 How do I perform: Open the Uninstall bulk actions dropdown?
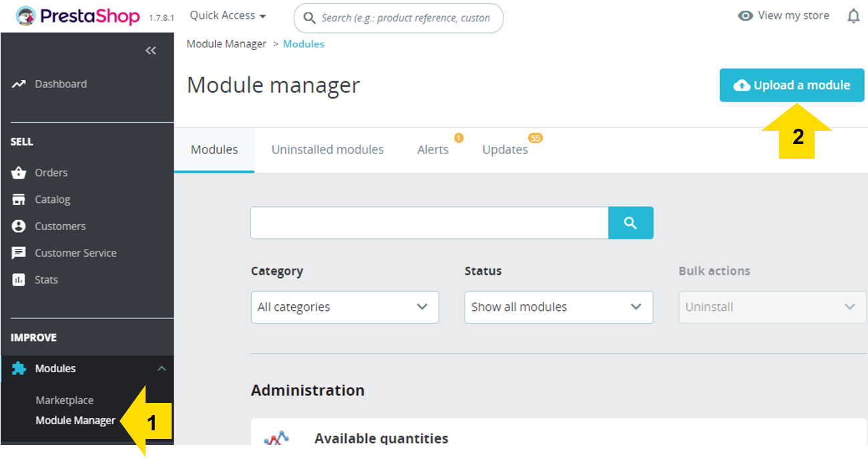[773, 307]
